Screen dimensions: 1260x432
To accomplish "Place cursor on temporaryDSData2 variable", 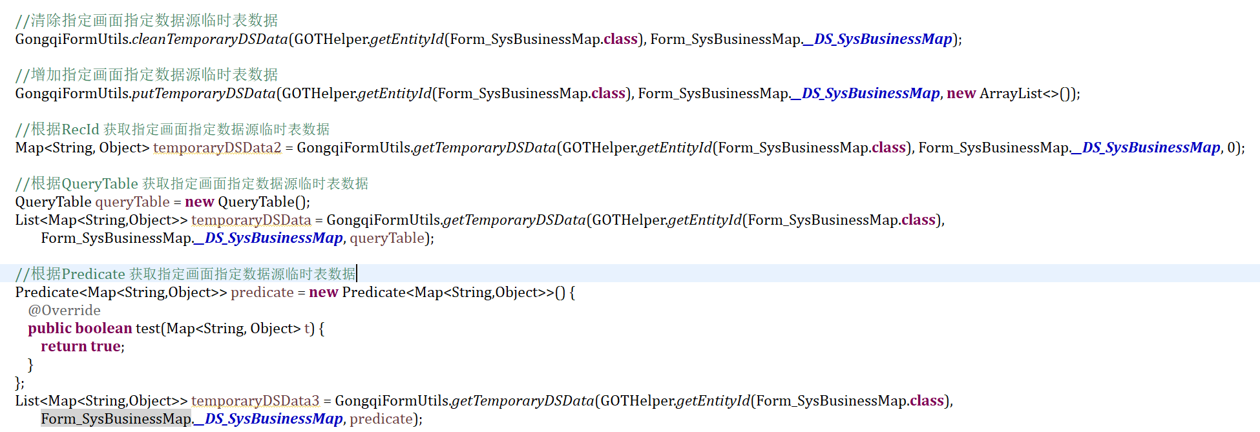I will click(217, 148).
